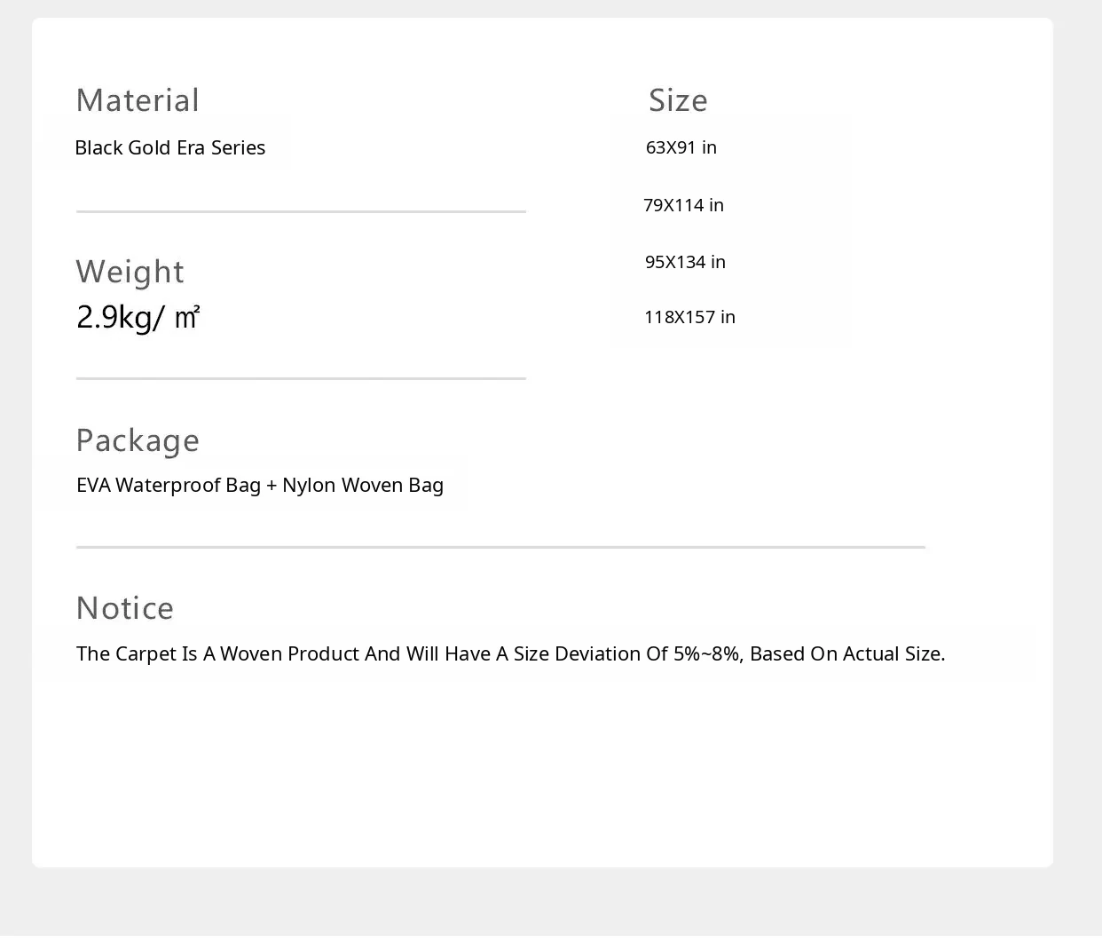Click the Weight heading
This screenshot has width=1102, height=950.
click(x=130, y=272)
